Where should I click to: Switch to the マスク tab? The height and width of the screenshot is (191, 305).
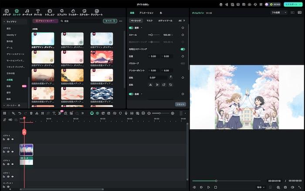(x=149, y=20)
